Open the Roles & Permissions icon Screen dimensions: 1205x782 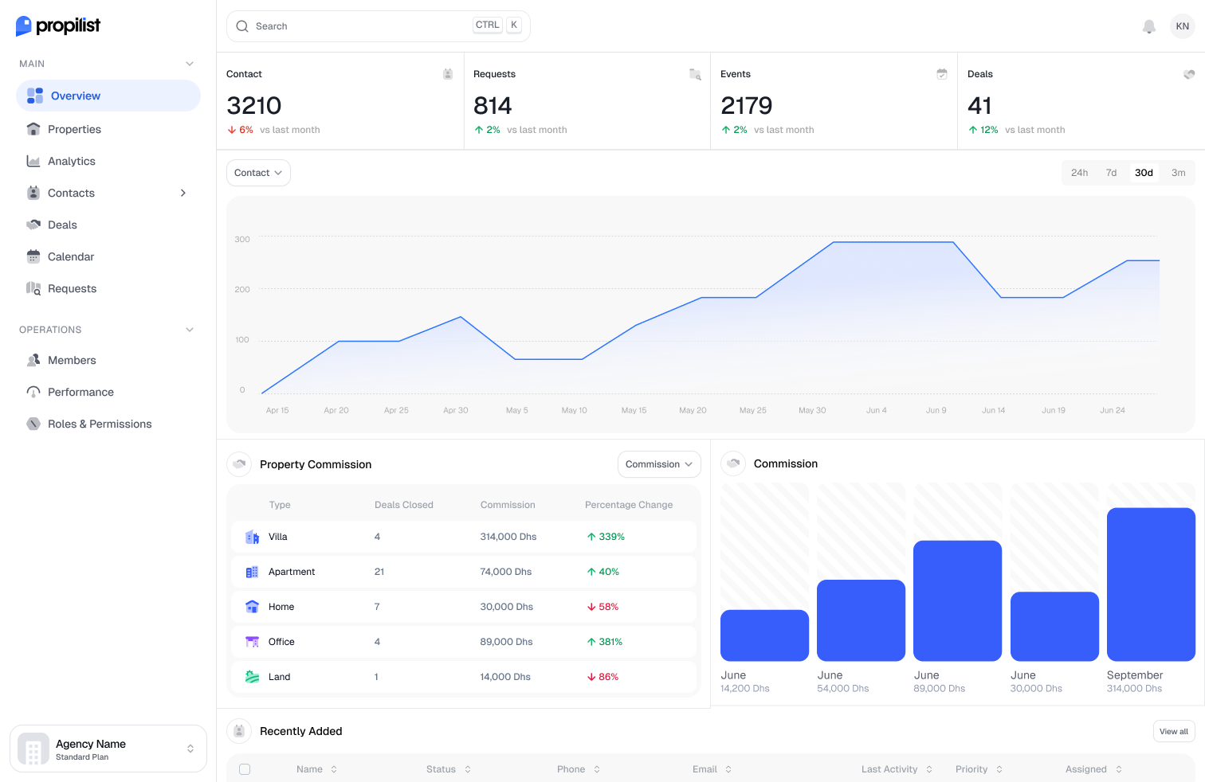coord(33,424)
